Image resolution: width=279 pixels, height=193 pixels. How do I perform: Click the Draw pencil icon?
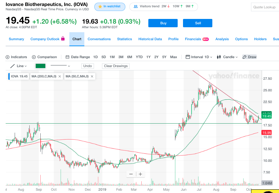(x=244, y=57)
